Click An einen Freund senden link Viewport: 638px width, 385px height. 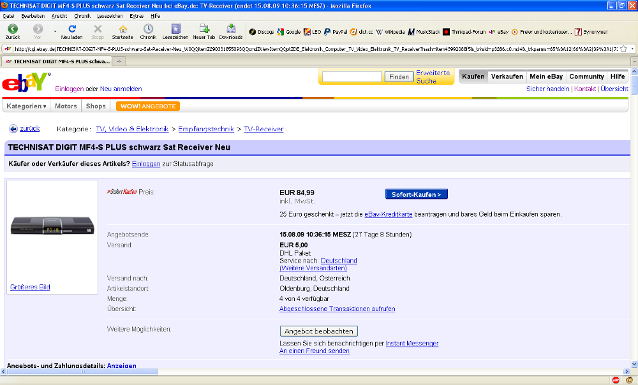coord(314,351)
